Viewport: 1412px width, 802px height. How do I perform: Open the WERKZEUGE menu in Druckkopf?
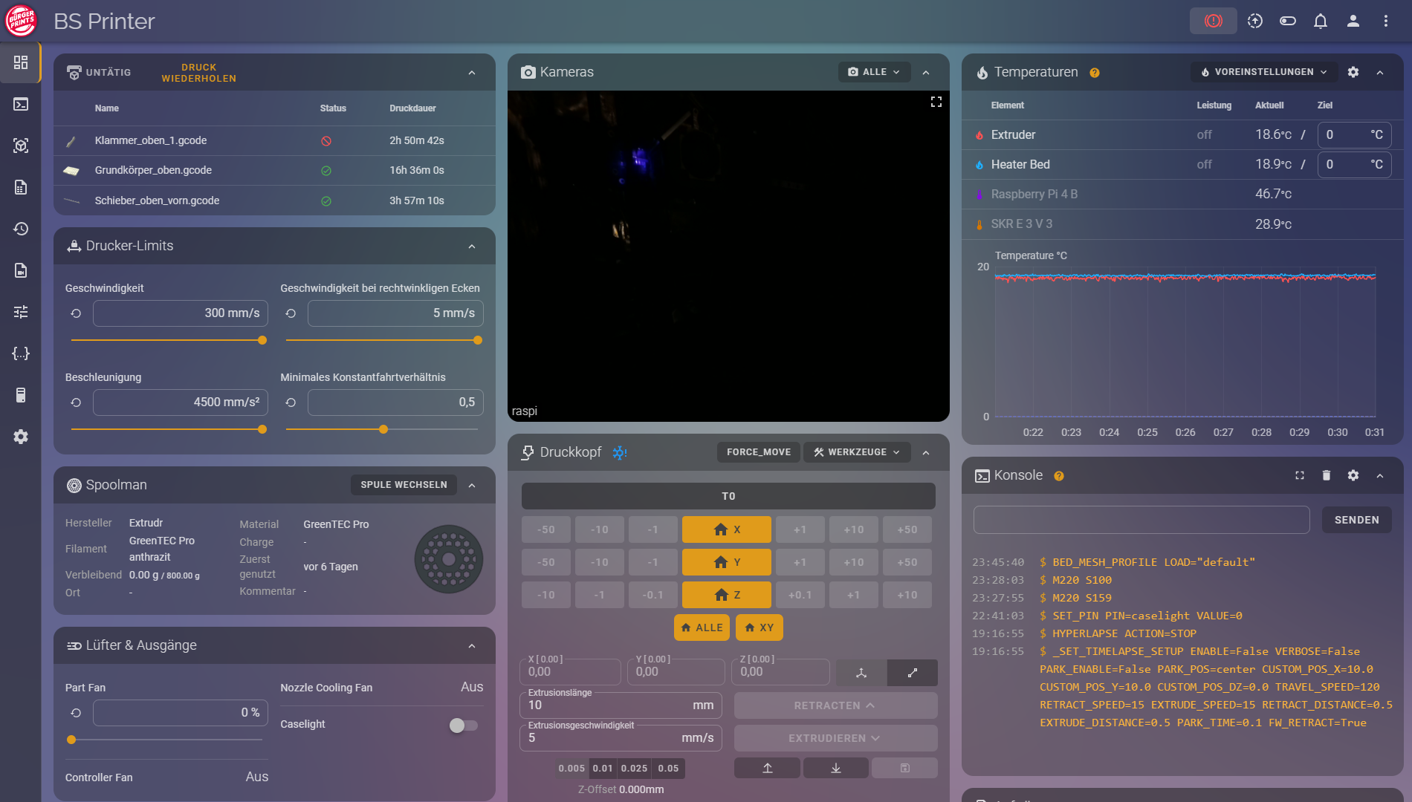point(856,451)
